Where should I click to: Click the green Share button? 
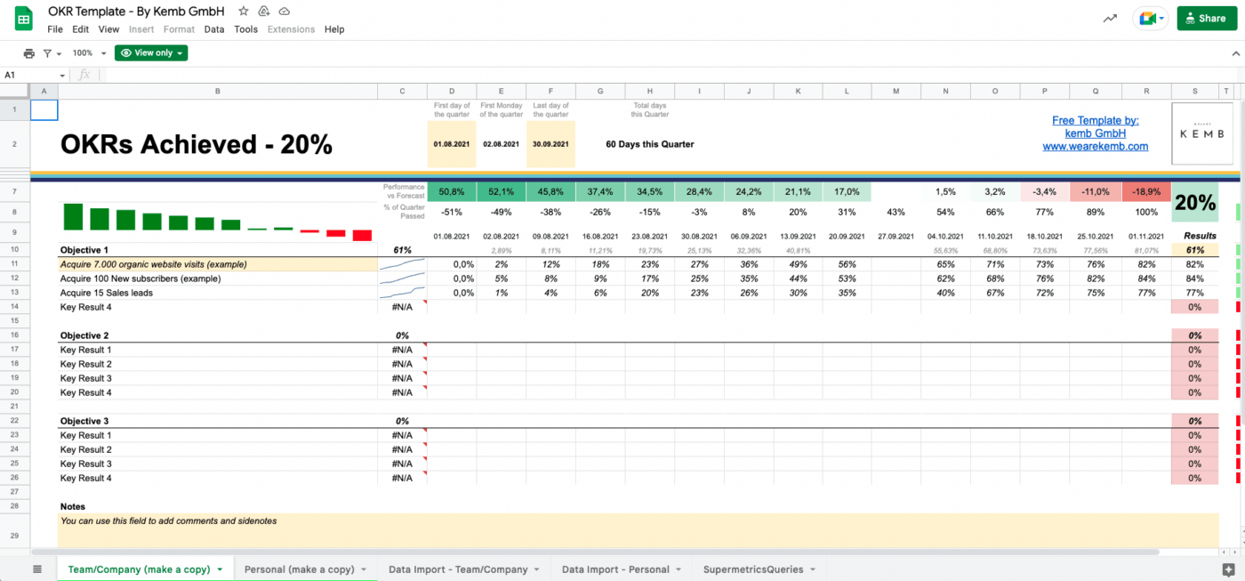point(1206,19)
